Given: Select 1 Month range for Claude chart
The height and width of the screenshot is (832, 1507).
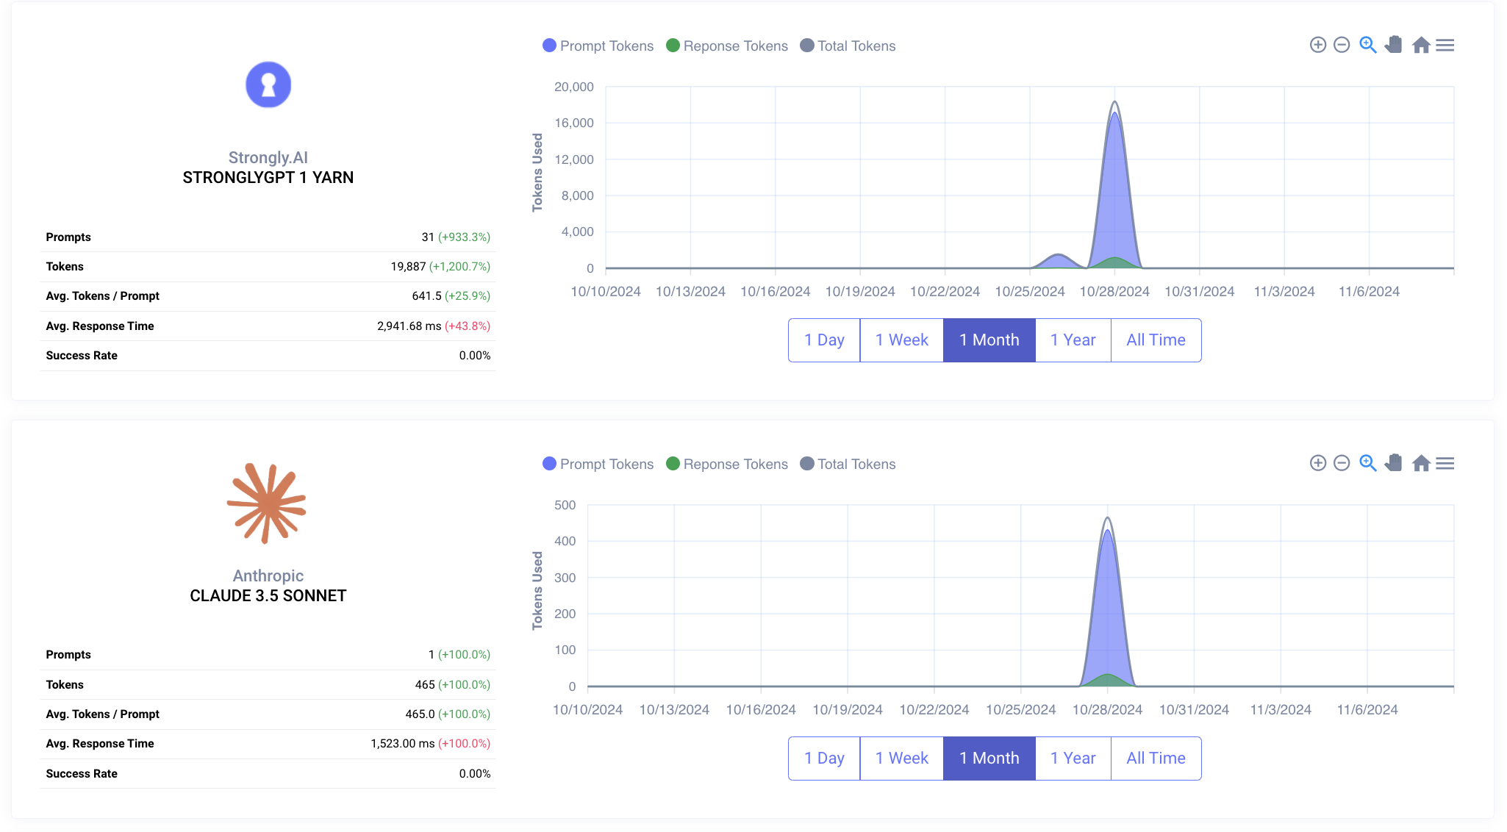Looking at the screenshot, I should point(989,759).
